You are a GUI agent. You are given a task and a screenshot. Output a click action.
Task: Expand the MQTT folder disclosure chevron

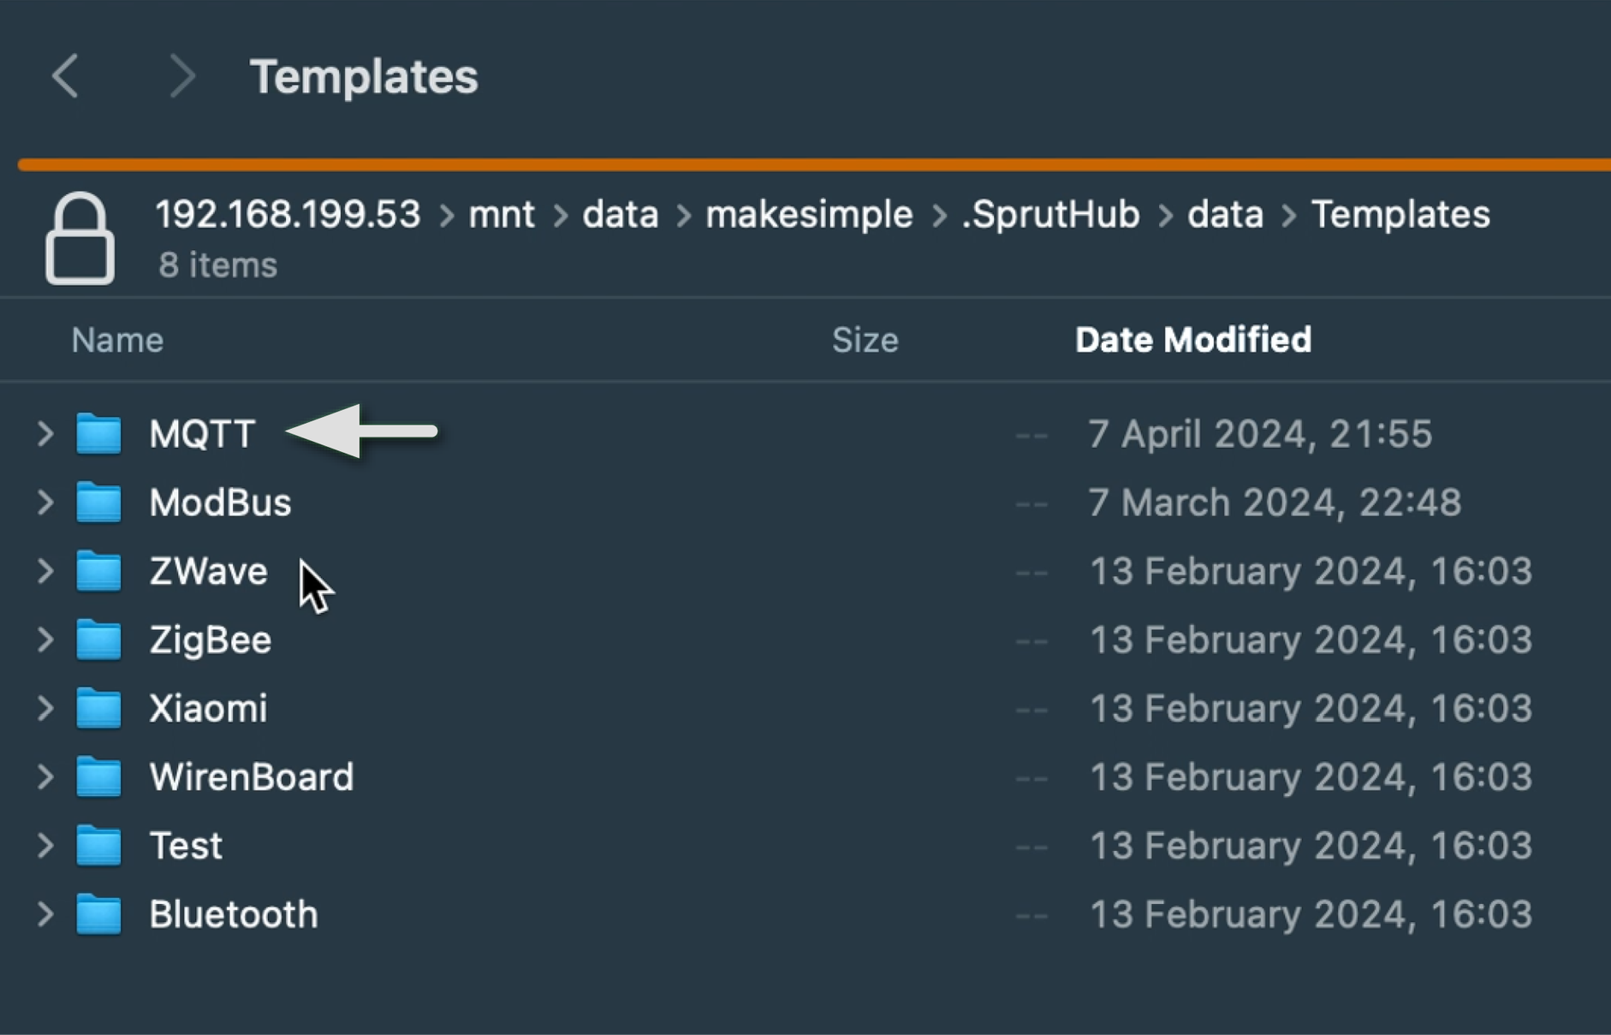[x=45, y=434]
